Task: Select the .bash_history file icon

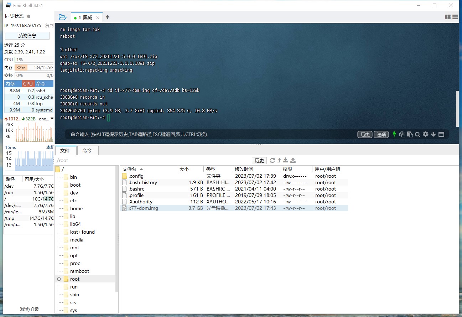Action: click(x=124, y=182)
